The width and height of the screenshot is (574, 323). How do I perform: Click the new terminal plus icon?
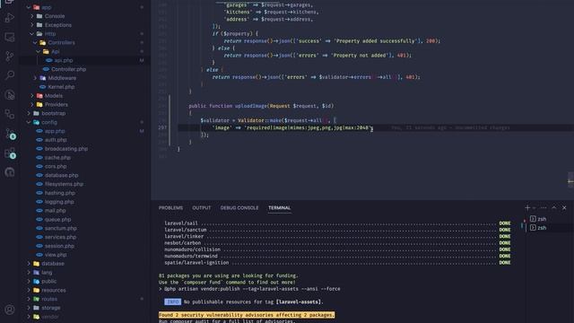(x=527, y=207)
